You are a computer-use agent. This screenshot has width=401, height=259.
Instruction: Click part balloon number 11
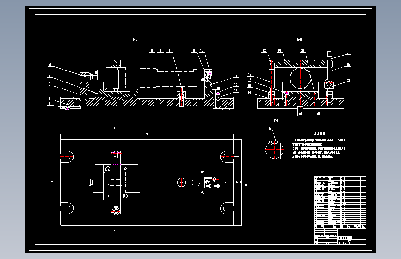coord(236,76)
